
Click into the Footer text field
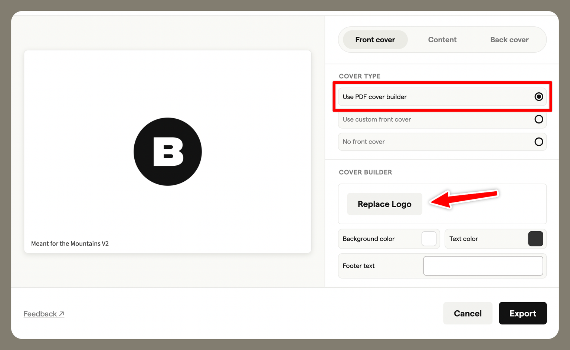pyautogui.click(x=483, y=266)
